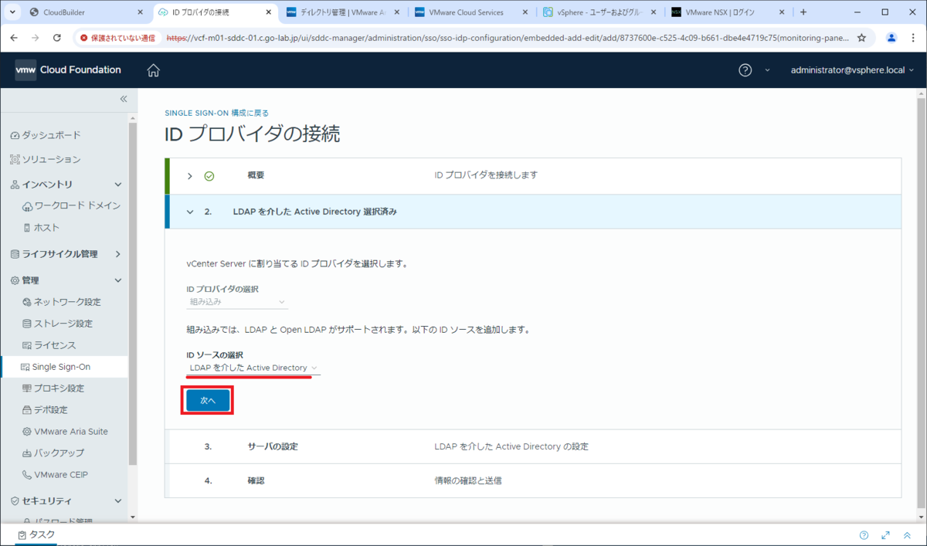
Task: Select step 4 確認 row
Action: [x=533, y=480]
